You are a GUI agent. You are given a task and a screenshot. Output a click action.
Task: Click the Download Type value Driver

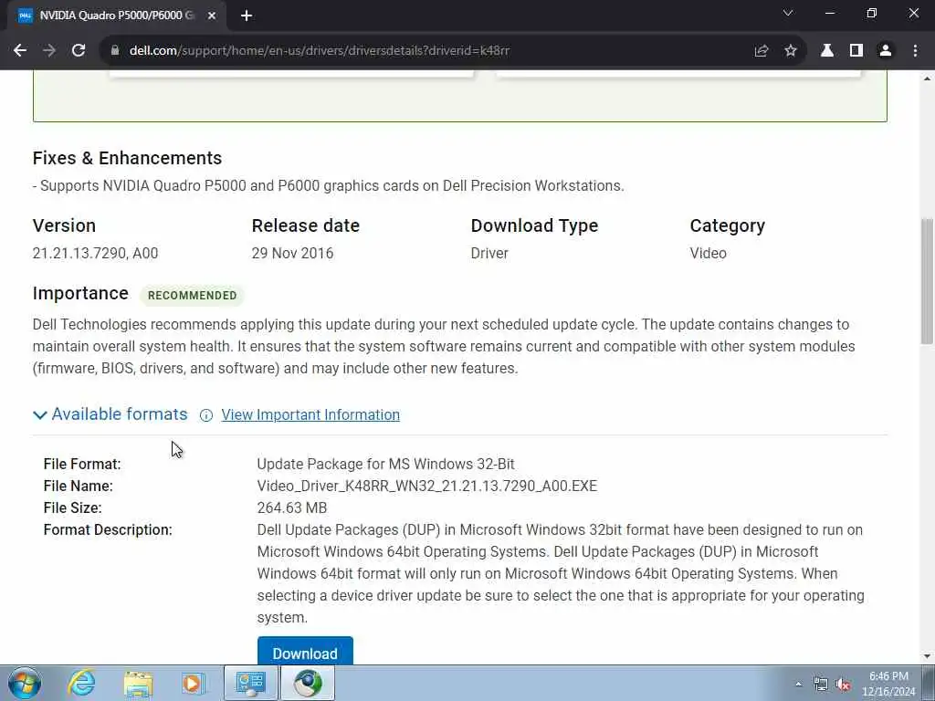[x=489, y=254]
